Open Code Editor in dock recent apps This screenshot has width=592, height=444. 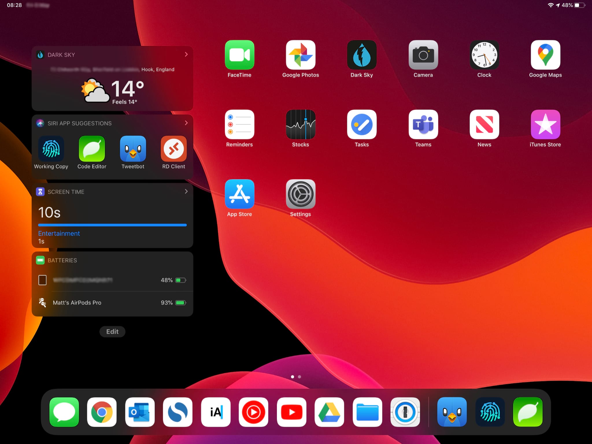(528, 412)
